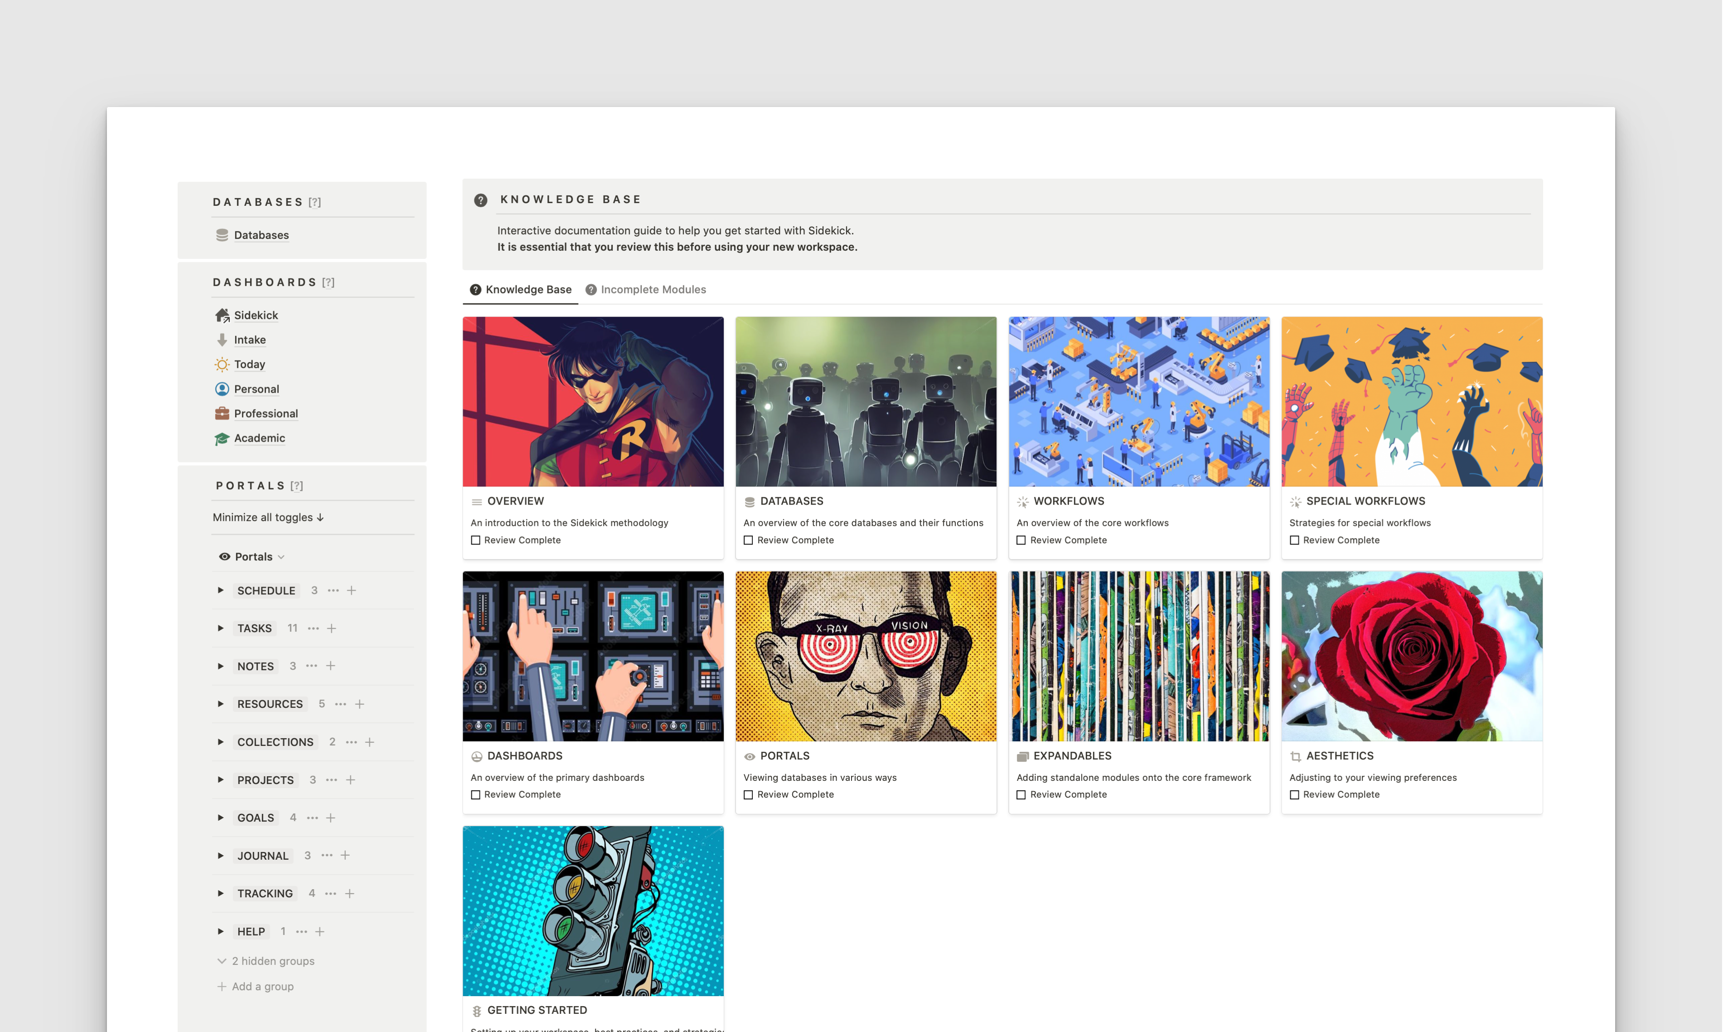Image resolution: width=1723 pixels, height=1032 pixels.
Task: Click the intake down-arrow icon
Action: (x=221, y=339)
